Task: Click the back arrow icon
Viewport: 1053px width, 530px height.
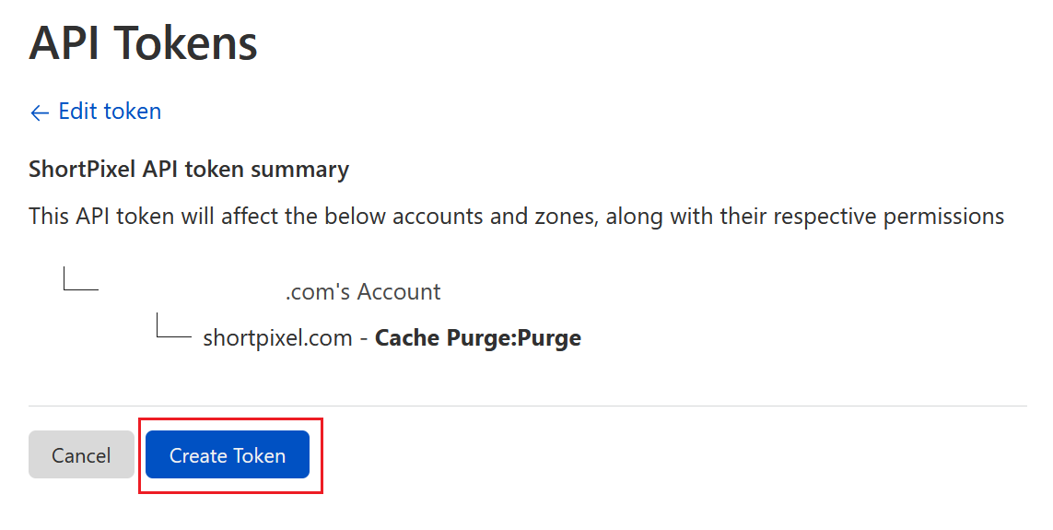Action: 39,112
